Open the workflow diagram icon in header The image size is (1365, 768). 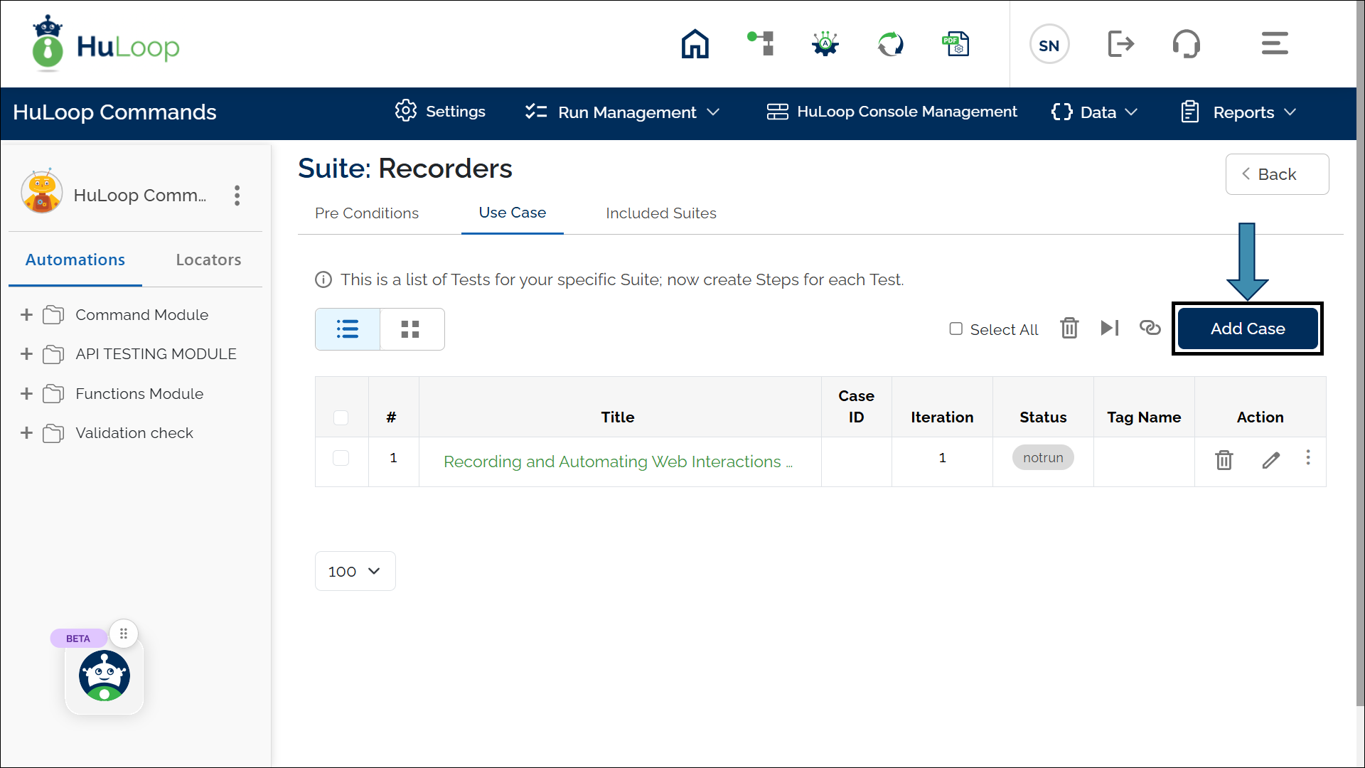(x=761, y=44)
